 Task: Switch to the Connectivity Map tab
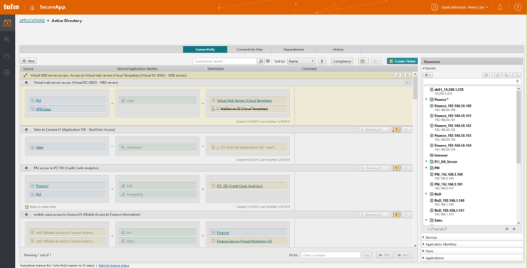249,49
